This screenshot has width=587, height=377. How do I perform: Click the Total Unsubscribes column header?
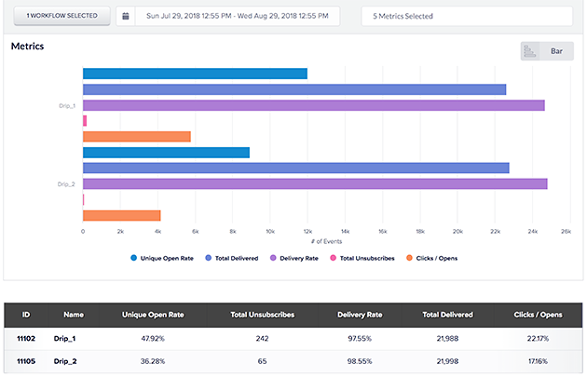pos(261,315)
